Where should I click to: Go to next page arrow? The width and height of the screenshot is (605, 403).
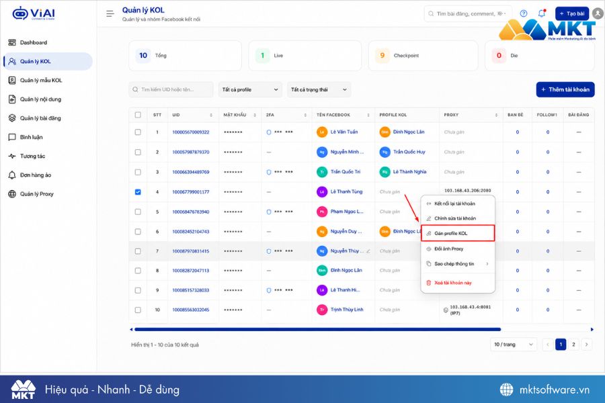[586, 345]
